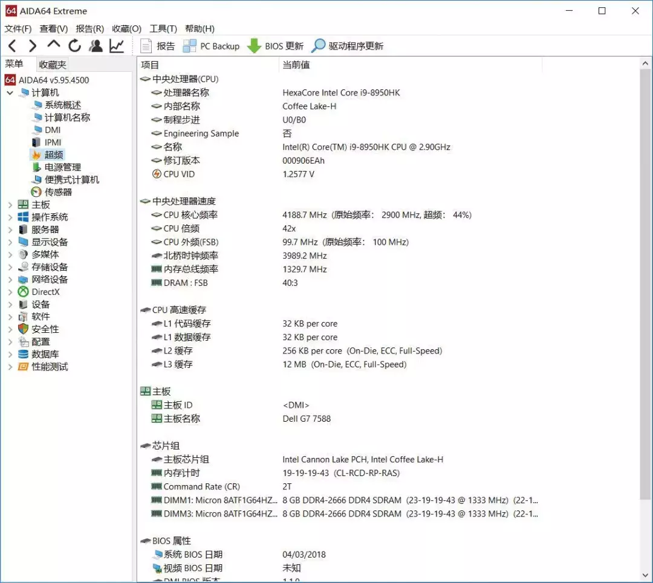The width and height of the screenshot is (653, 583).
Task: Open the 文件(F) menu
Action: (18, 29)
